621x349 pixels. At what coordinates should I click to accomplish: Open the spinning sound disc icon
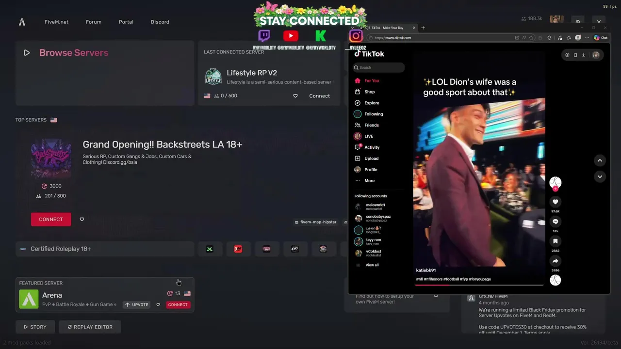(x=556, y=280)
